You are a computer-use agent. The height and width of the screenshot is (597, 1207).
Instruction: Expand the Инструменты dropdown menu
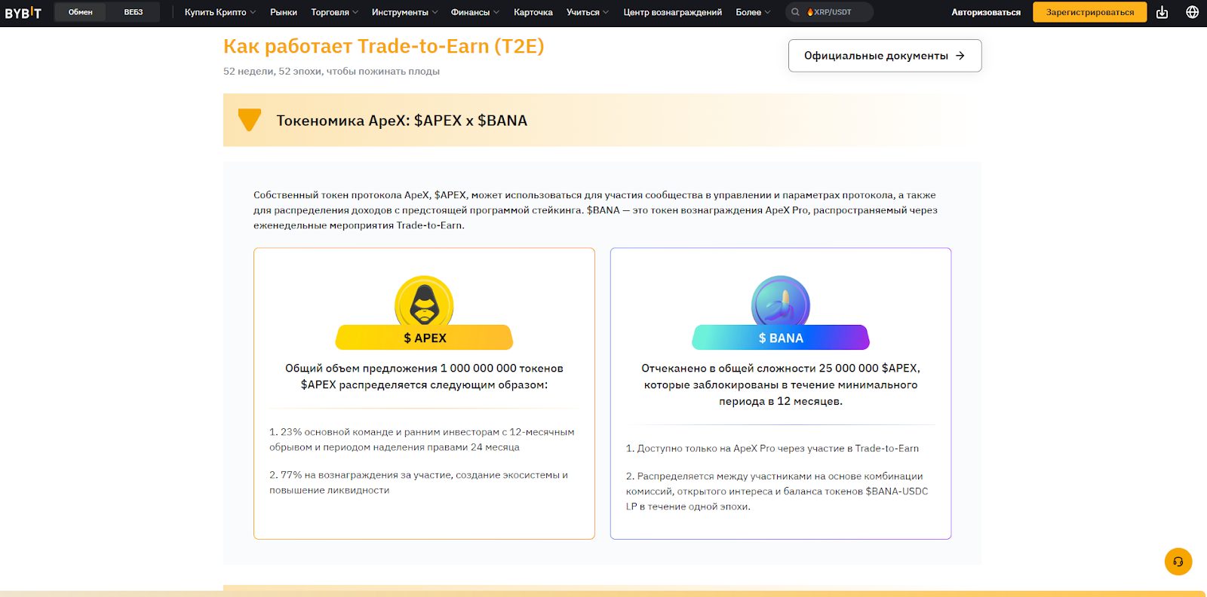404,12
